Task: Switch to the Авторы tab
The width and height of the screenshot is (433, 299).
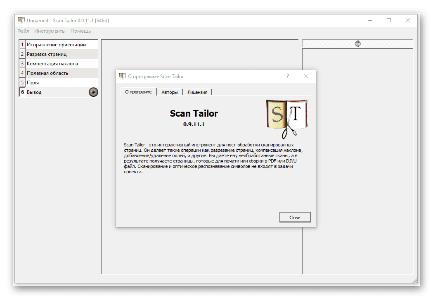Action: [170, 92]
